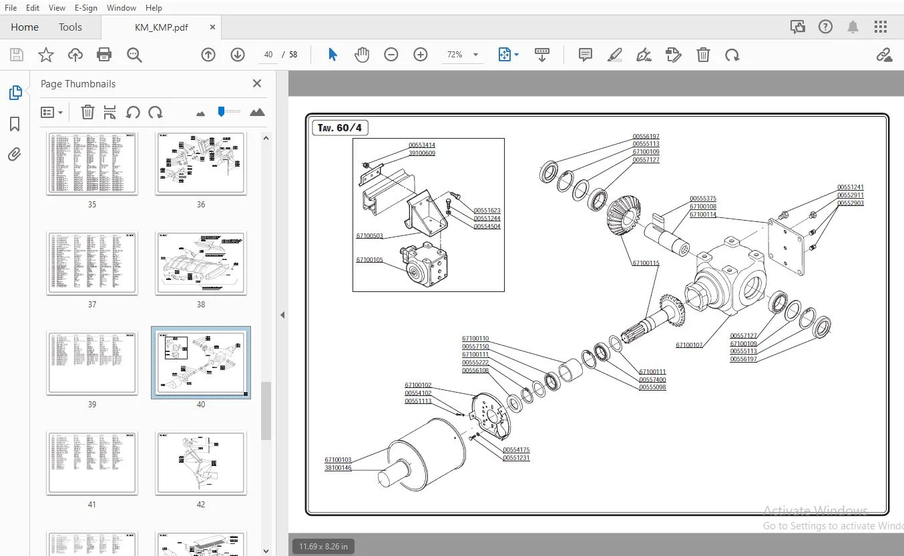904x556 pixels.
Task: Open notifications bell icon
Action: click(x=853, y=27)
